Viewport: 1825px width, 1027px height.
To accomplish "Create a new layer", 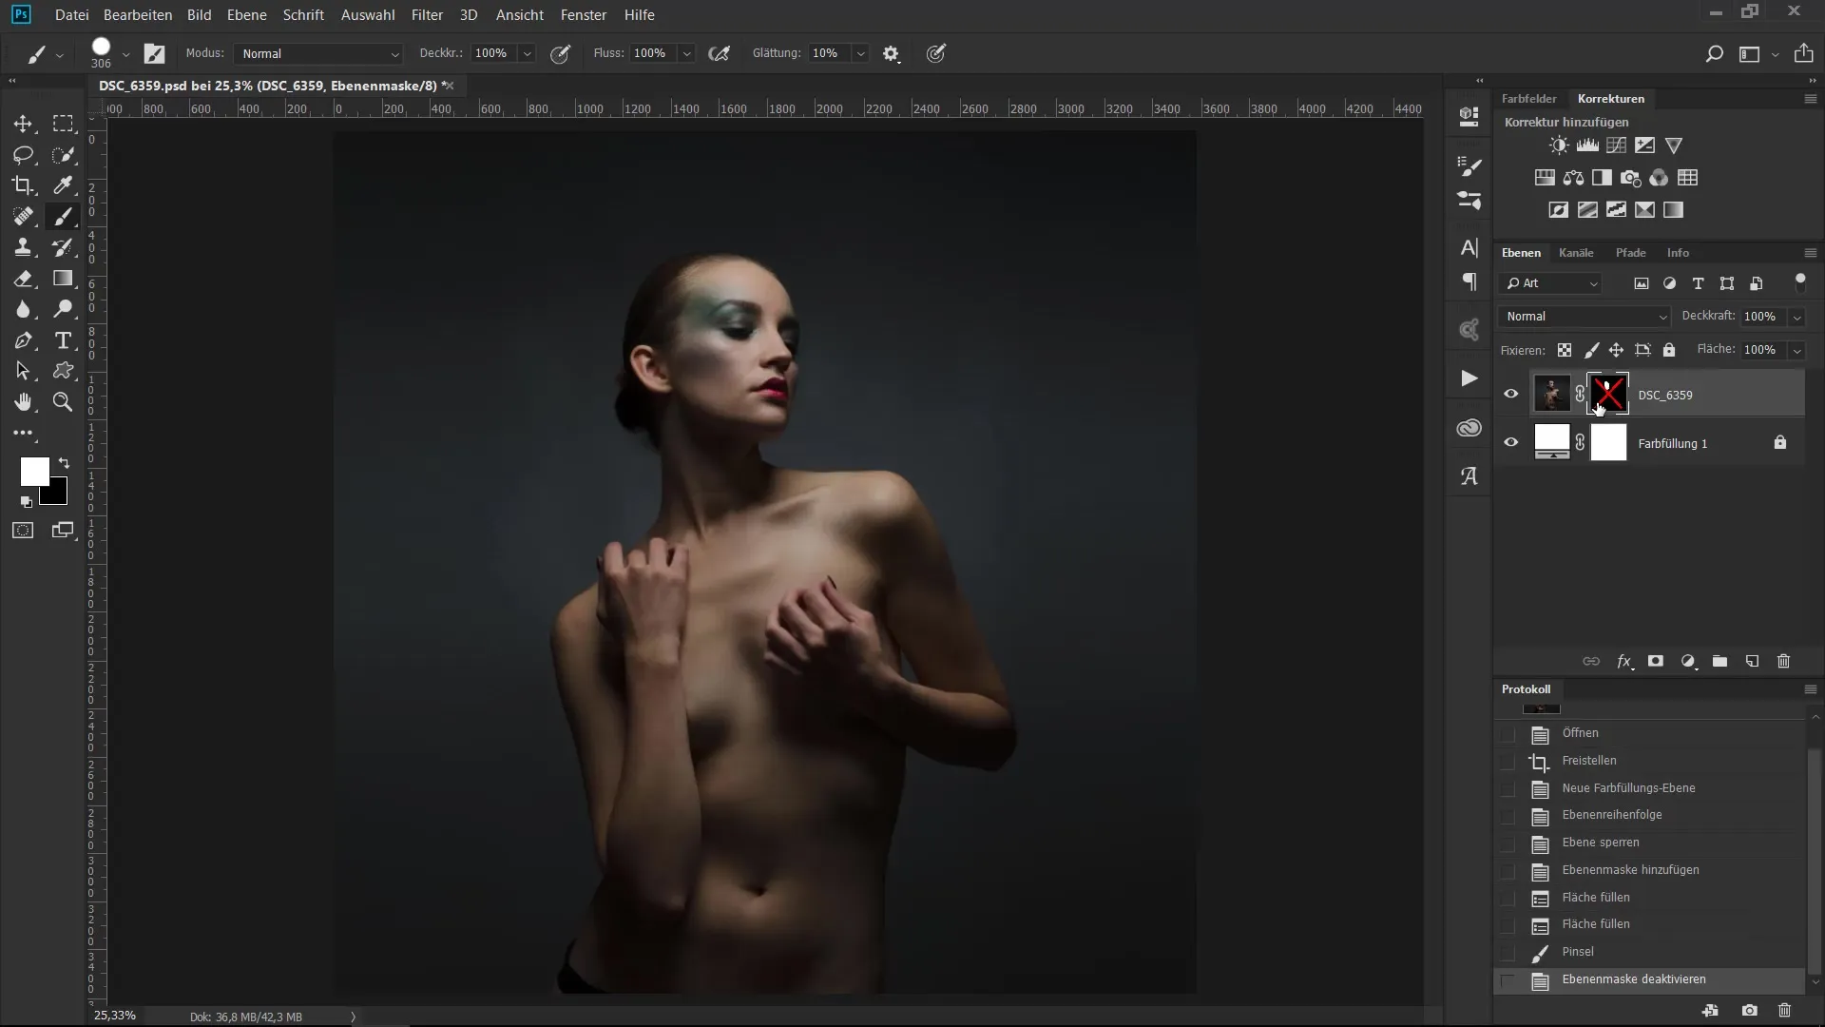I will pyautogui.click(x=1752, y=662).
